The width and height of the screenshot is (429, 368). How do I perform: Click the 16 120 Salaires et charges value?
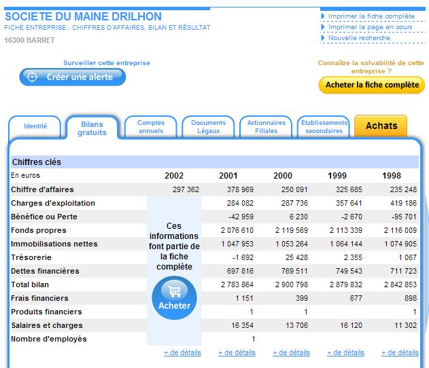[x=351, y=325]
